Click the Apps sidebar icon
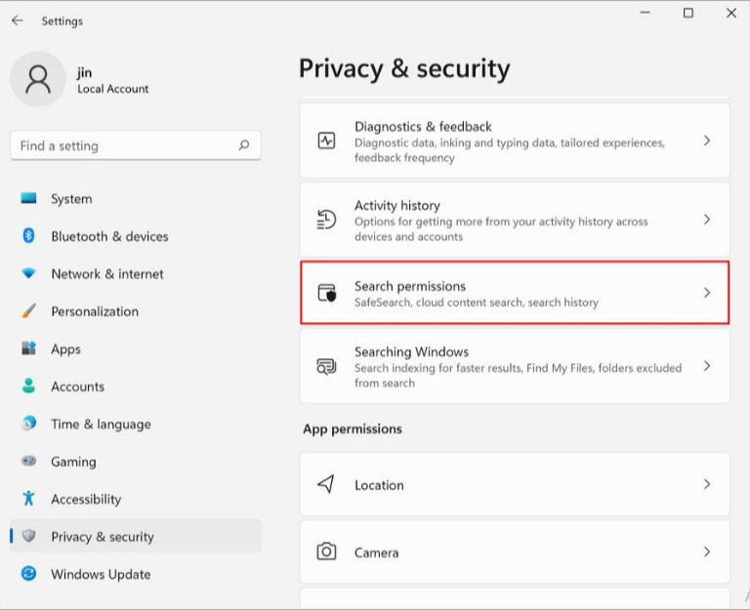The image size is (750, 610). tap(28, 348)
